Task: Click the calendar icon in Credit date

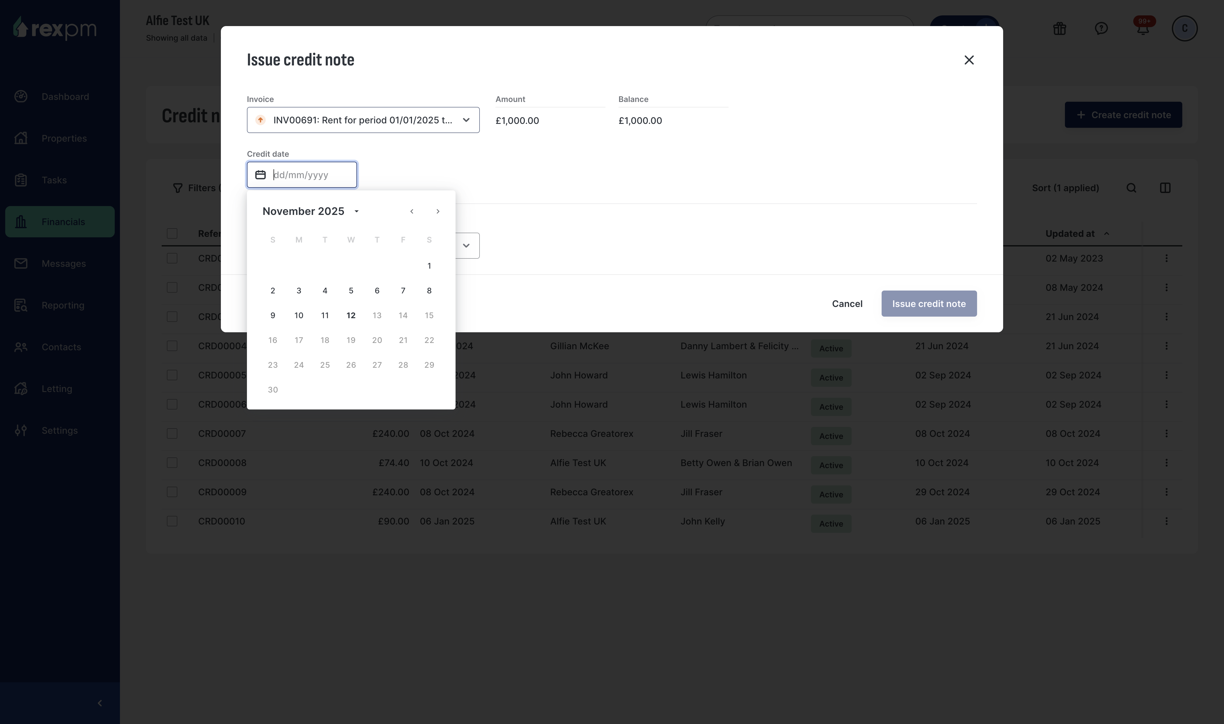Action: [260, 175]
